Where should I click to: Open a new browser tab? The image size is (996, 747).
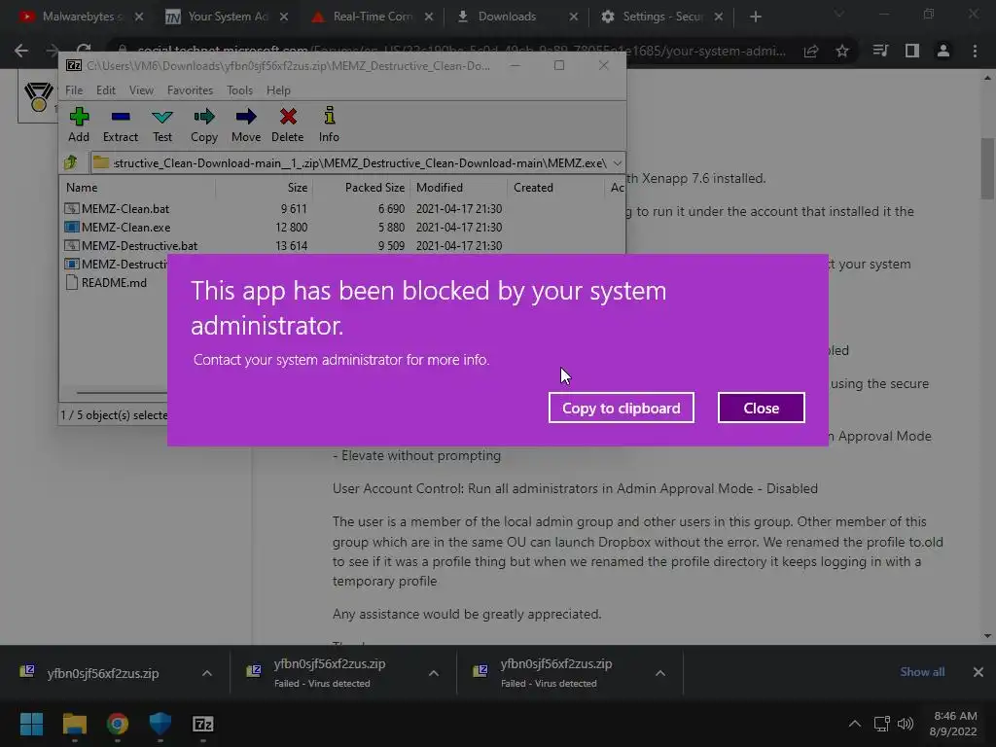[x=755, y=17]
